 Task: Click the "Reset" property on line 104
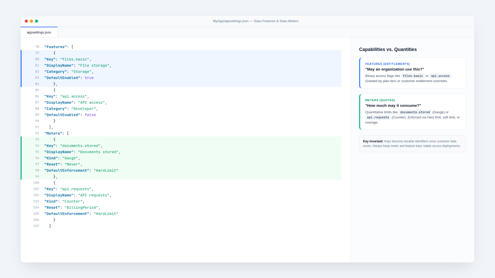52,207
